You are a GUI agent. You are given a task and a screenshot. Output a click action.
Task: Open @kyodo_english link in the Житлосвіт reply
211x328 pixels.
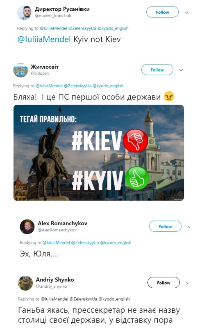click(108, 86)
